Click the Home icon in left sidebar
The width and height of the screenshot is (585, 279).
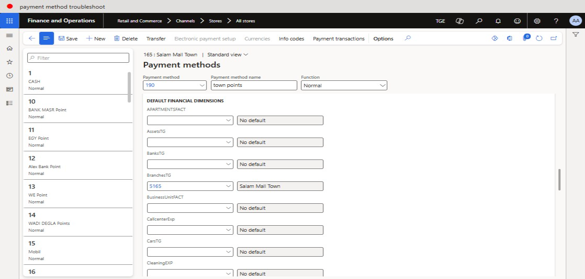(x=9, y=49)
